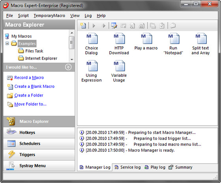Click the Create a Blank Macro link
This screenshot has height=183, width=221.
(34, 87)
